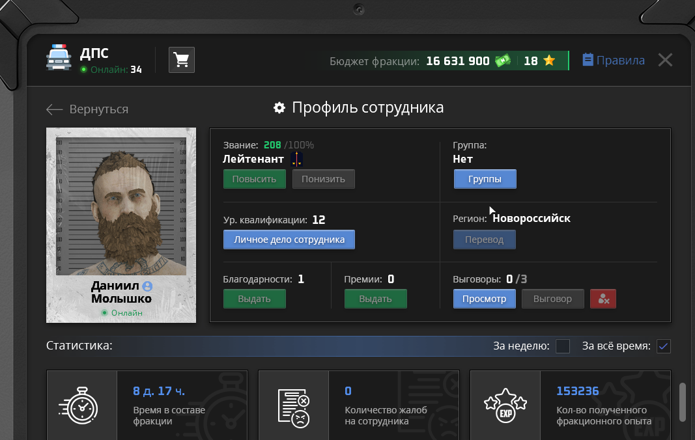Screen dimensions: 695x440
Task: Click the Количество жалоб на сотрудника label
Action: 386,416
